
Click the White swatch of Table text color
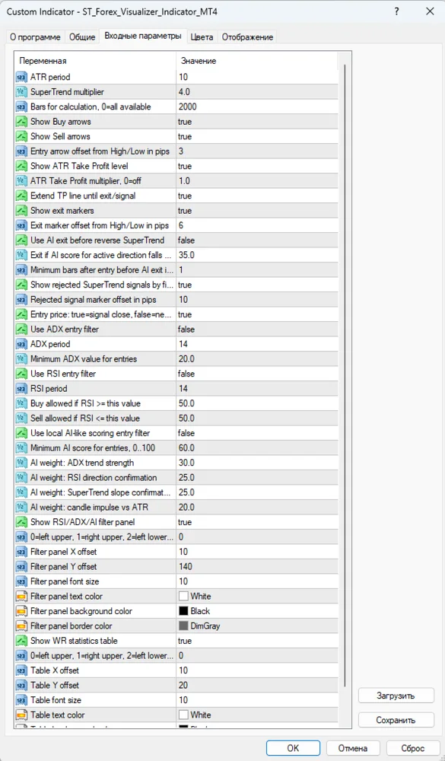183,715
